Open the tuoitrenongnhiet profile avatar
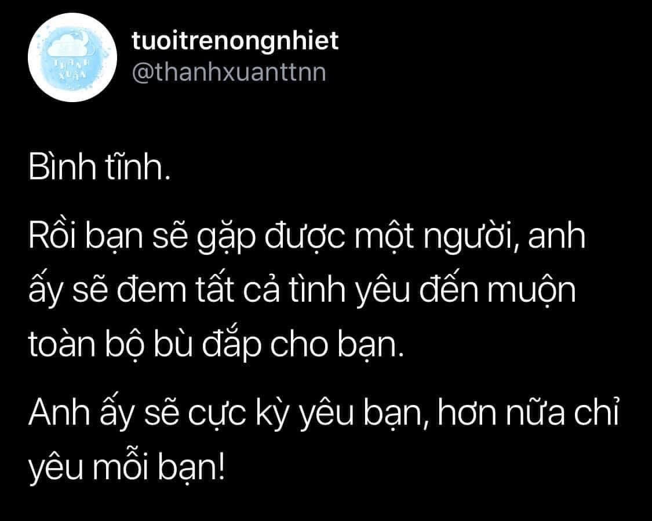The image size is (652, 521). (72, 57)
